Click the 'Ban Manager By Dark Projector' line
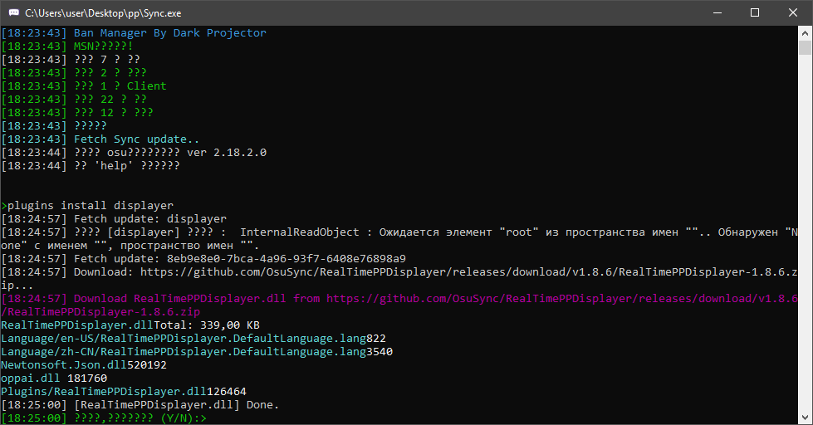Image resolution: width=813 pixels, height=425 pixels. click(x=170, y=33)
